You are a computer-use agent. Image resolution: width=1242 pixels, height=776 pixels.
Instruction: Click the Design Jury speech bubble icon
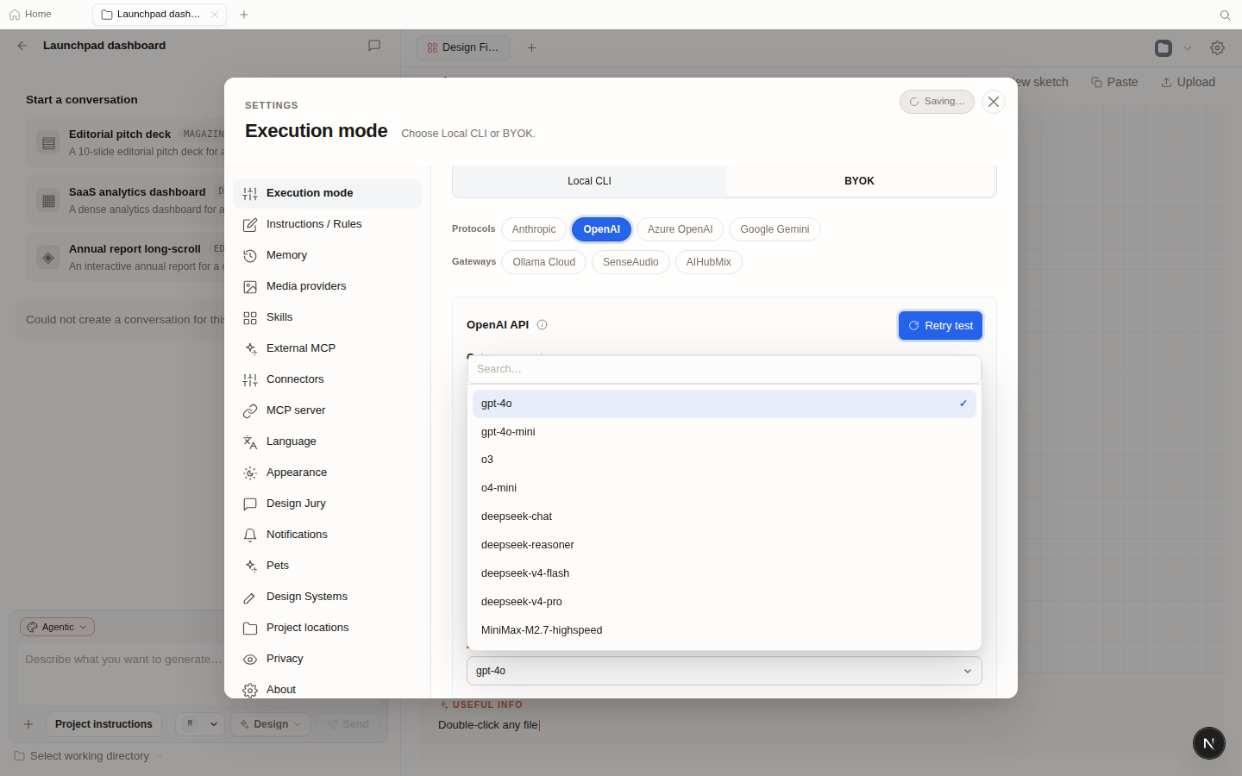click(250, 504)
